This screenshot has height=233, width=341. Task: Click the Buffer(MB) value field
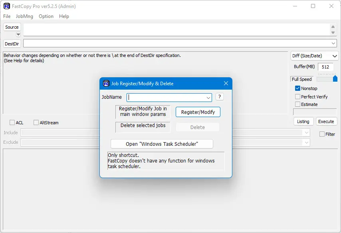click(x=325, y=67)
